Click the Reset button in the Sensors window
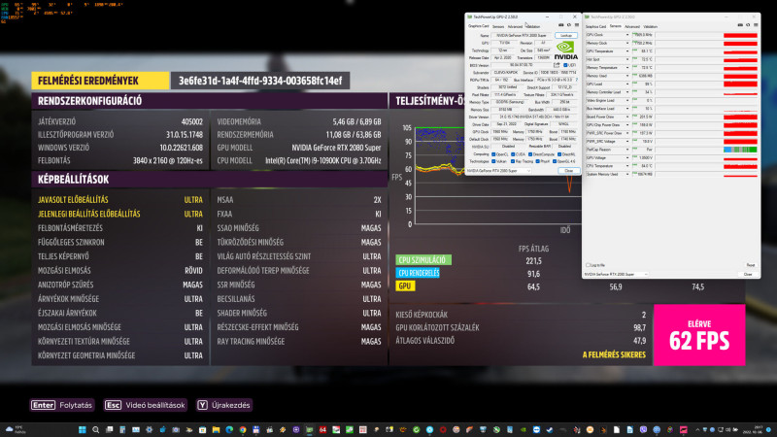 [751, 265]
